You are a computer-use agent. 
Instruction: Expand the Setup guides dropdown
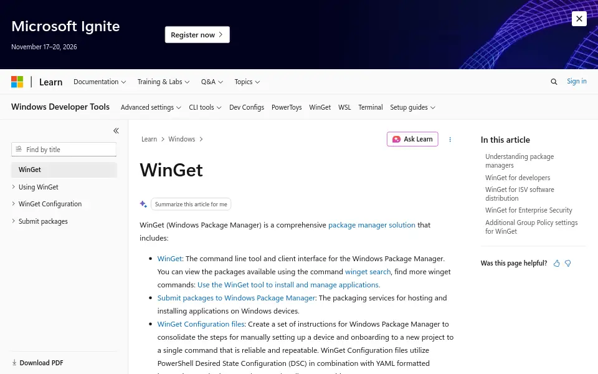412,107
